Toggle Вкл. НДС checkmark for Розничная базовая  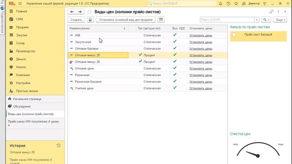tap(175, 81)
